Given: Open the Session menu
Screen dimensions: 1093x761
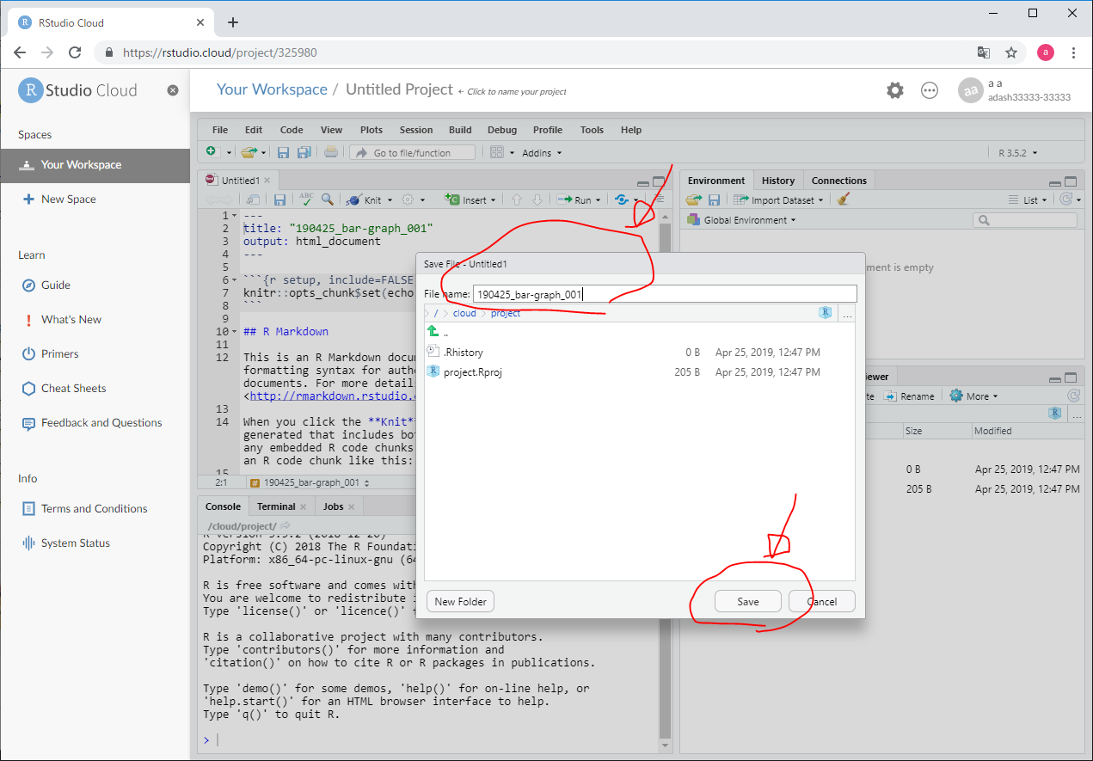Looking at the screenshot, I should click(x=416, y=130).
